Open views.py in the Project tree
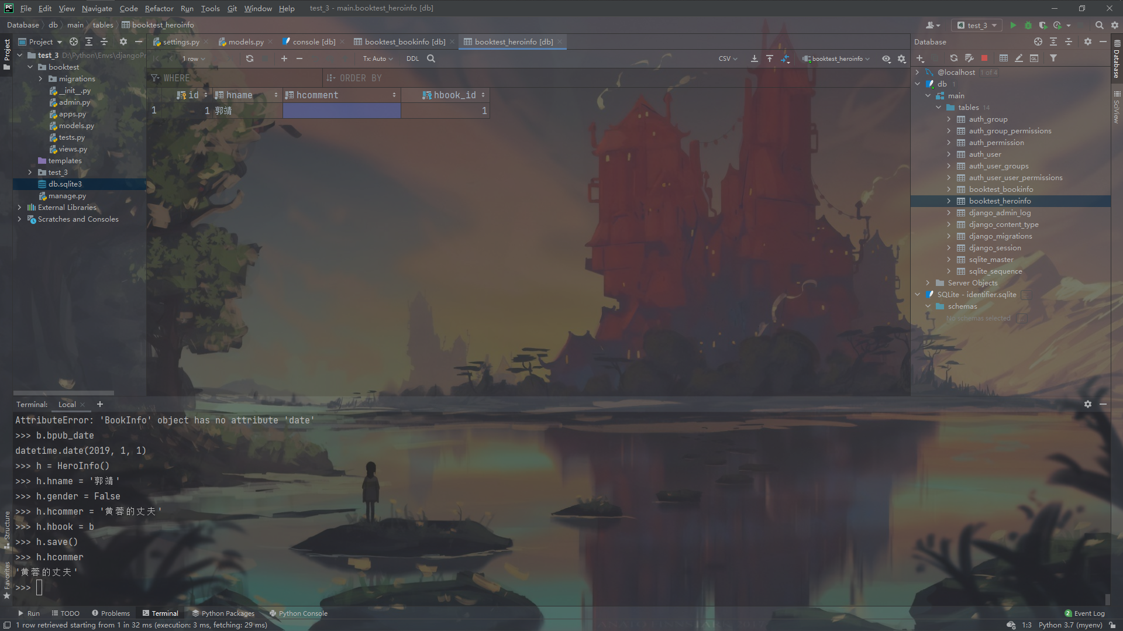Screen dimensions: 1123x631 73,149
